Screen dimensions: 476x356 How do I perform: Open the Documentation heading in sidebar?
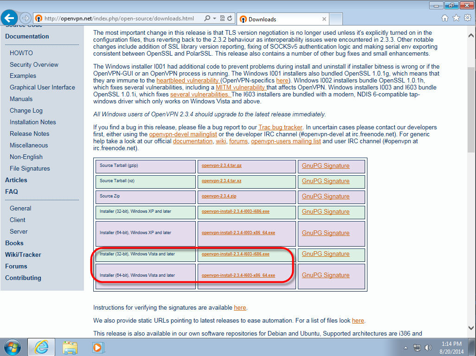[x=27, y=37]
